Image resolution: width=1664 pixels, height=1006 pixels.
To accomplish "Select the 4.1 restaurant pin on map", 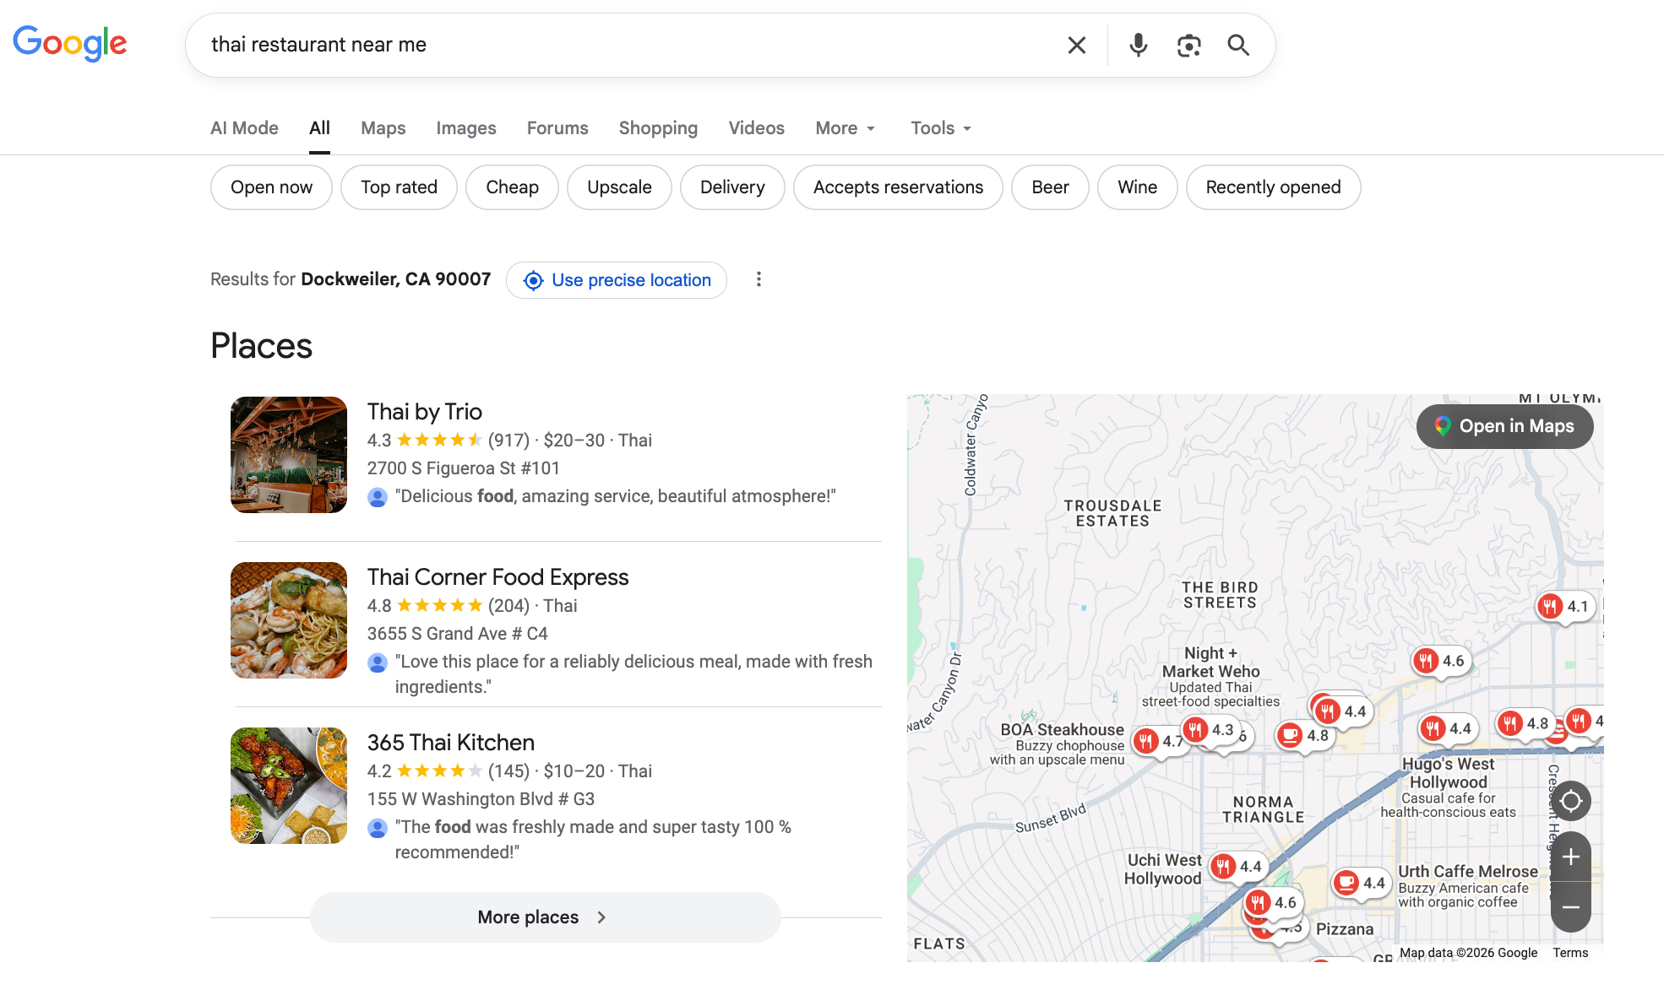I will click(1564, 606).
